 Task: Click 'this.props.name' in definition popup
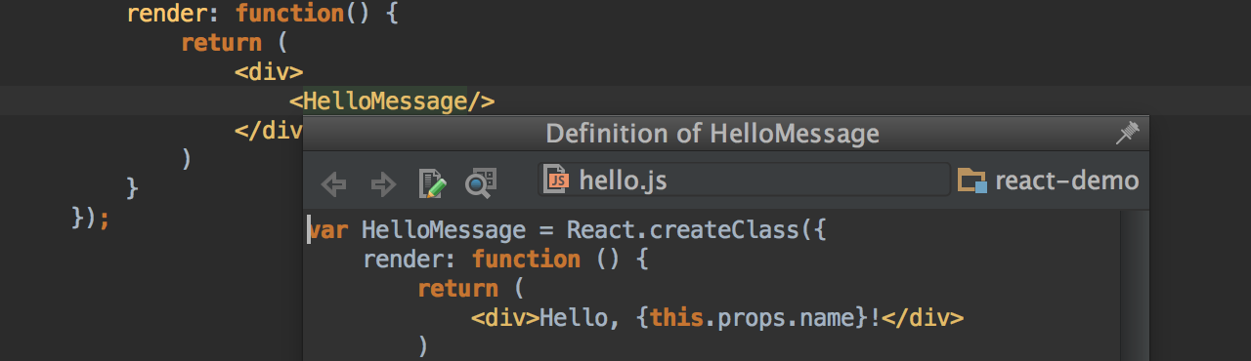point(753,317)
